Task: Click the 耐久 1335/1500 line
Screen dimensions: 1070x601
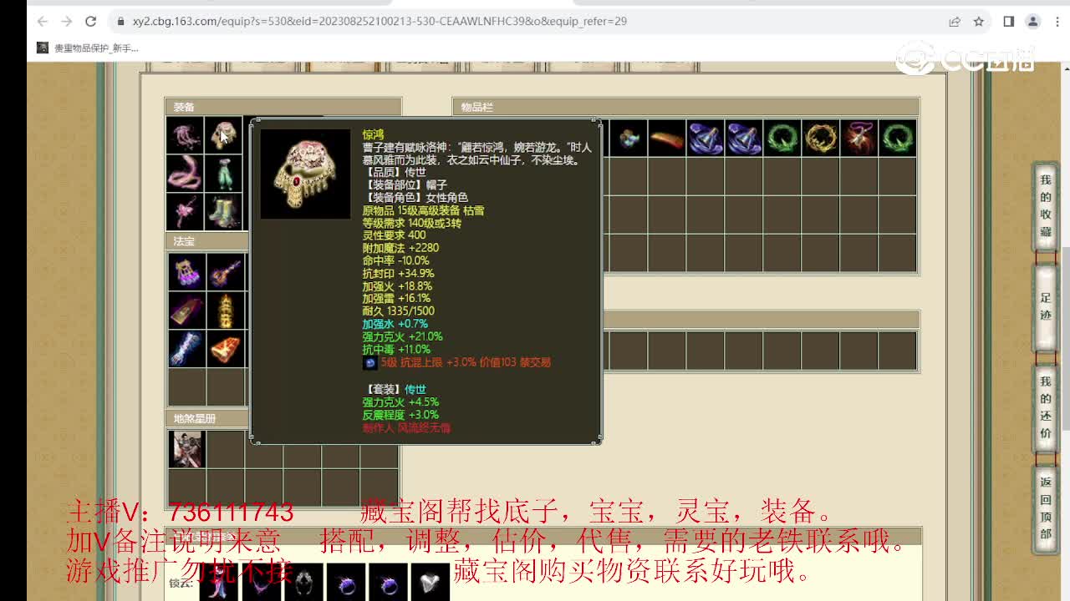Action: pyautogui.click(x=398, y=311)
